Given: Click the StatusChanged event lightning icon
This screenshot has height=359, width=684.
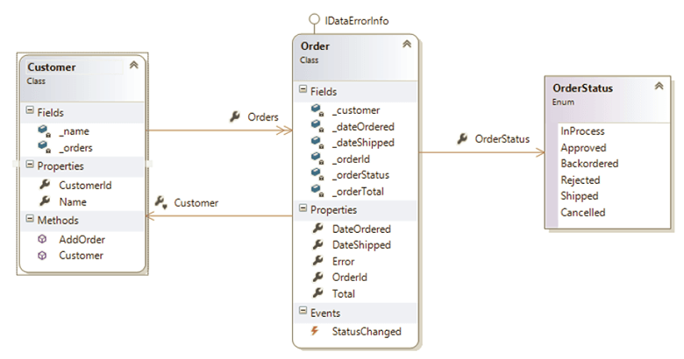Looking at the screenshot, I should coord(315,331).
